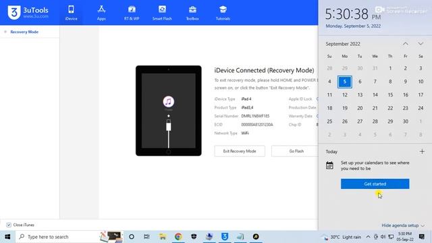Show hidden system tray icons
The height and width of the screenshot is (243, 432).
(x=368, y=237)
